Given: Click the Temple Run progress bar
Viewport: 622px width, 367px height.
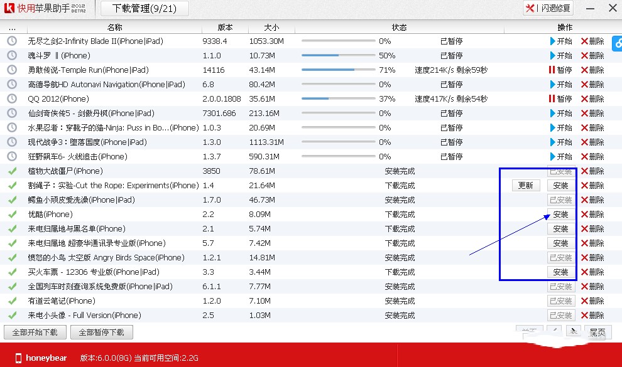Looking at the screenshot, I should (x=338, y=70).
